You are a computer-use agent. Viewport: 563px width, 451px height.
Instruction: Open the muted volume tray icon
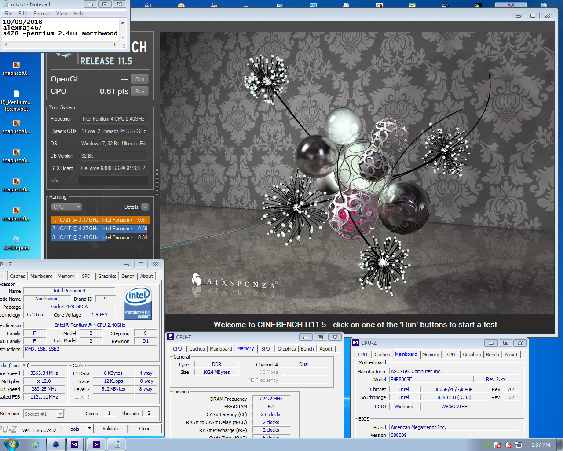coord(508,445)
